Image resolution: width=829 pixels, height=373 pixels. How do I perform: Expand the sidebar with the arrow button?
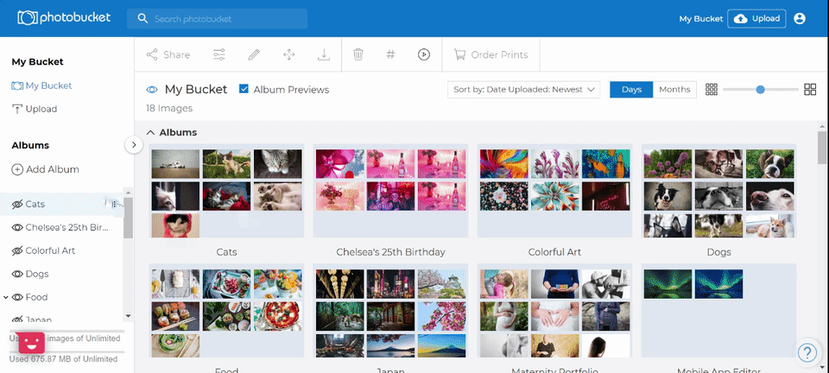point(134,145)
